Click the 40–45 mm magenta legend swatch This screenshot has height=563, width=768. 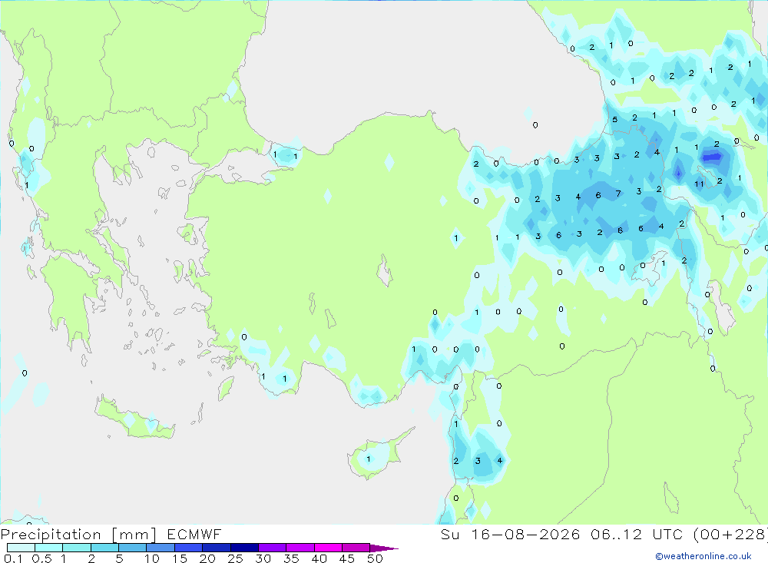[328, 548]
